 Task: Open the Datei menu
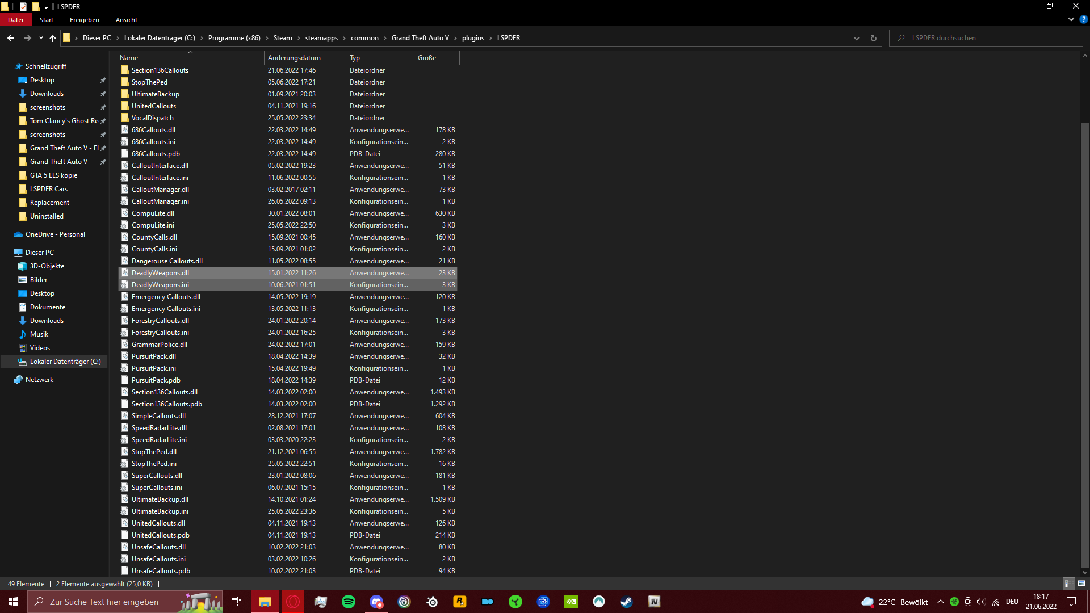tap(15, 20)
